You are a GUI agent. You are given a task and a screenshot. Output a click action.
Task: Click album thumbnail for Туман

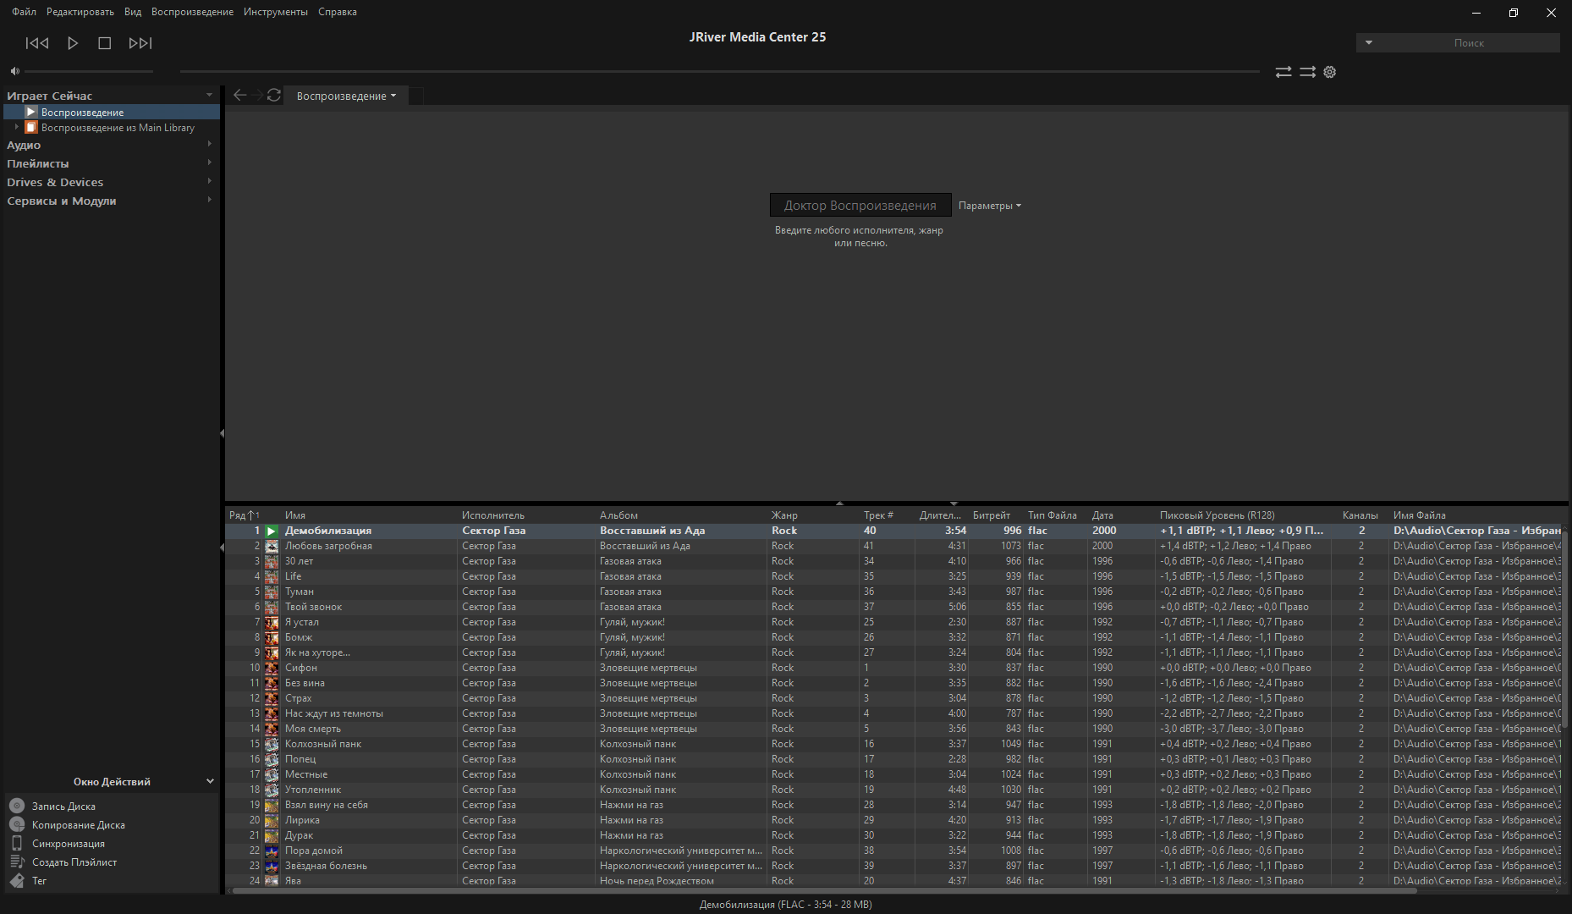pos(272,592)
